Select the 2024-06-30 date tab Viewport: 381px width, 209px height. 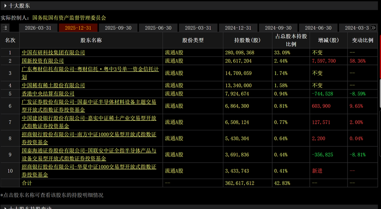coord(318,28)
